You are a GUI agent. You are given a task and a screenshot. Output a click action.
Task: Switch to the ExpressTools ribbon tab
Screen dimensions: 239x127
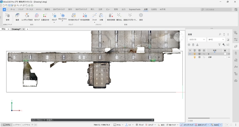(x=135, y=10)
